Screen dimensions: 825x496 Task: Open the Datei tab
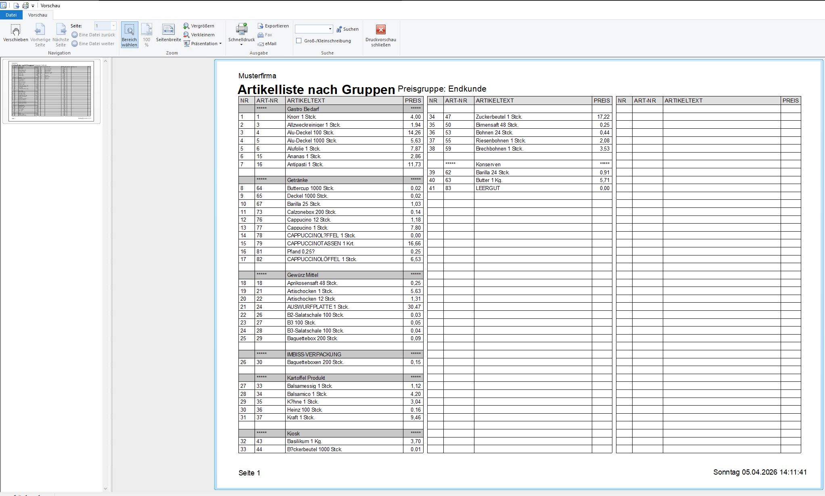coord(11,15)
